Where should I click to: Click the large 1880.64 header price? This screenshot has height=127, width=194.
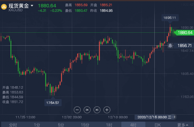[47, 6]
